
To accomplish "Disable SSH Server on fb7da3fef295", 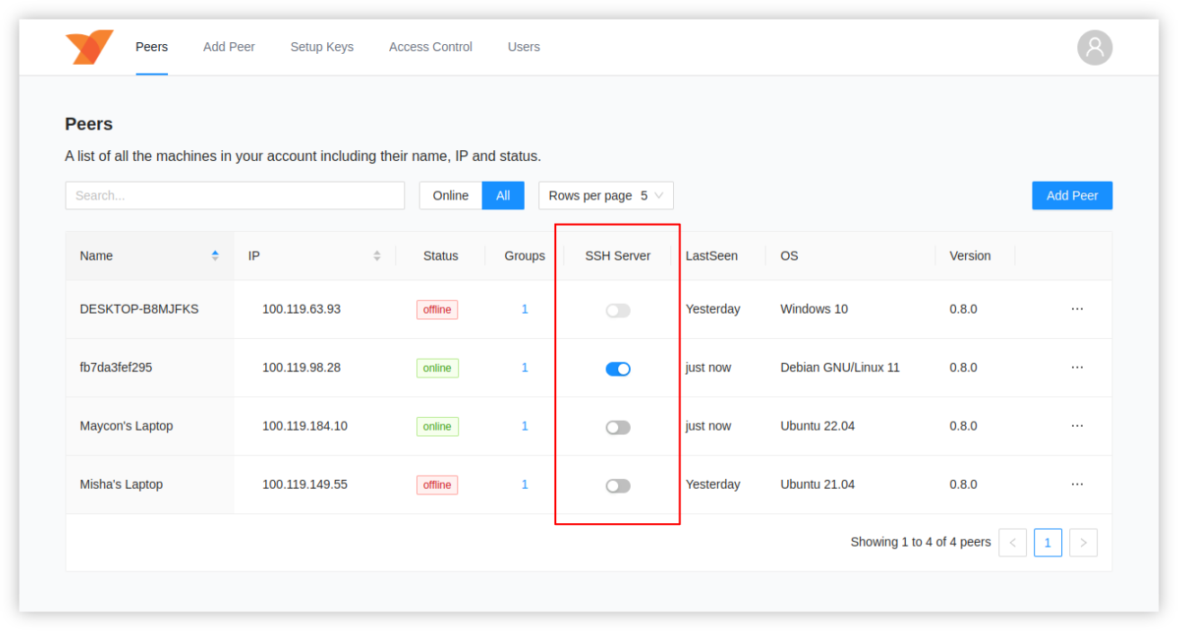I will pos(617,369).
